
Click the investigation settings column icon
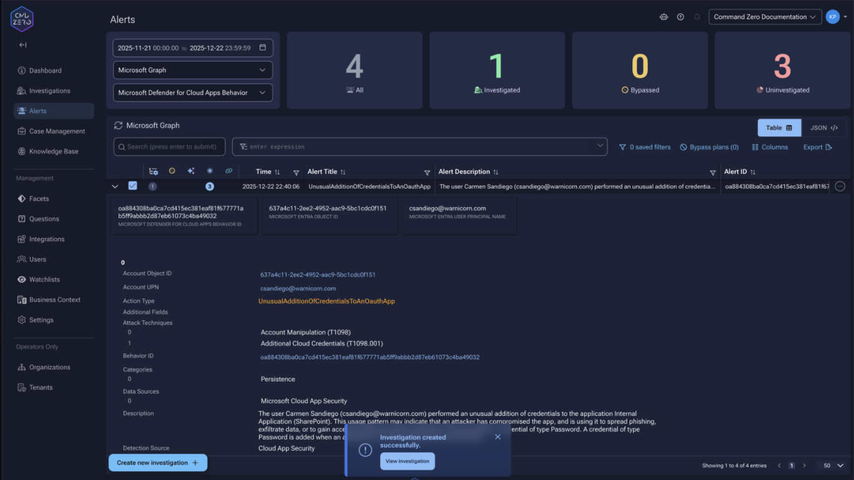[x=154, y=171]
